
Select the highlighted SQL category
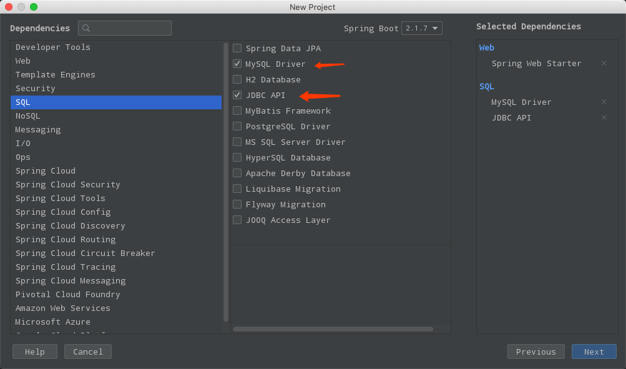[116, 102]
